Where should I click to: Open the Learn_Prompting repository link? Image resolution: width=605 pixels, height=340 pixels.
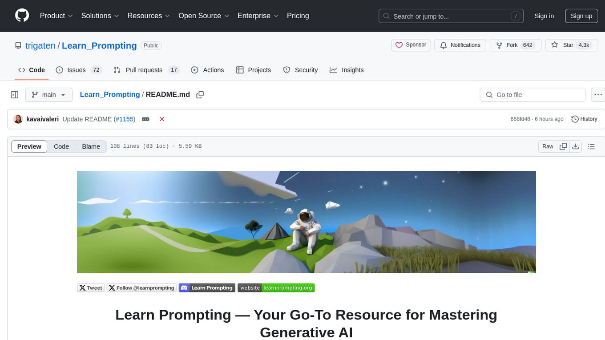click(x=99, y=45)
